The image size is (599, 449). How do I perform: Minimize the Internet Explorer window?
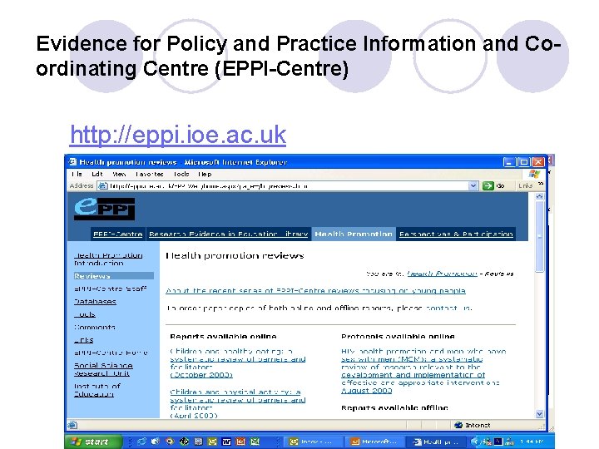tap(510, 162)
